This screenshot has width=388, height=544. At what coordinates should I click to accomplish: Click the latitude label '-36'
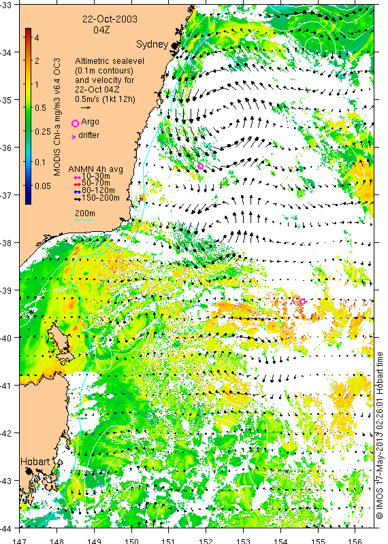point(6,148)
